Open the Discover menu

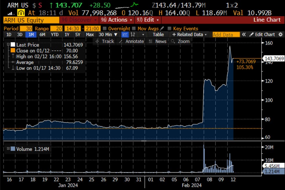(79, 20)
